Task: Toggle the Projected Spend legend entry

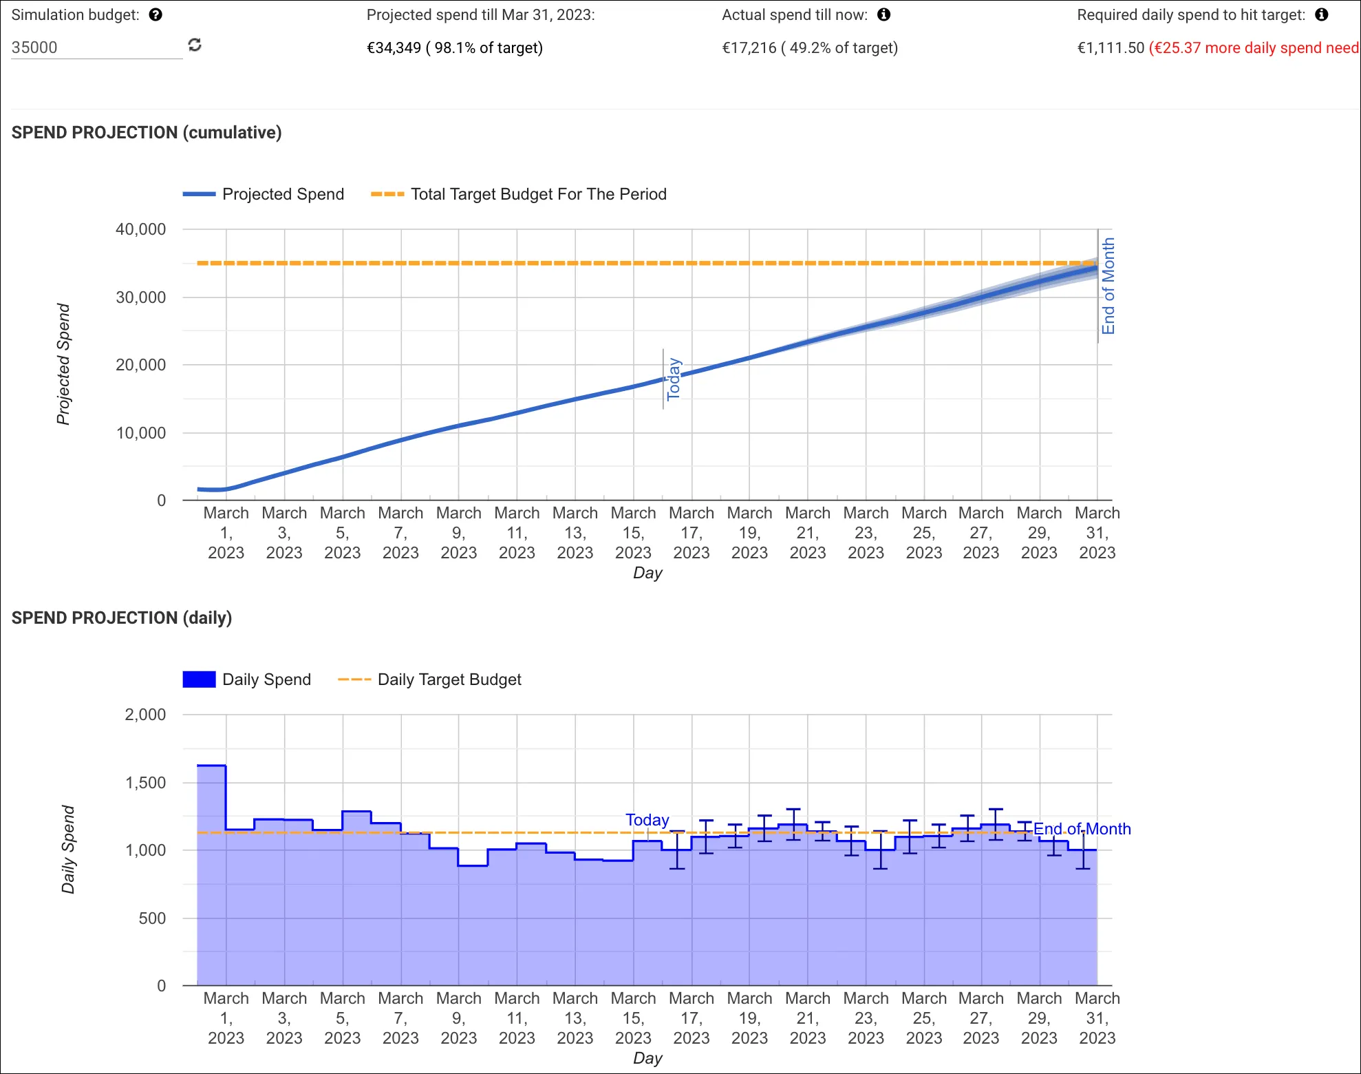Action: [x=282, y=194]
